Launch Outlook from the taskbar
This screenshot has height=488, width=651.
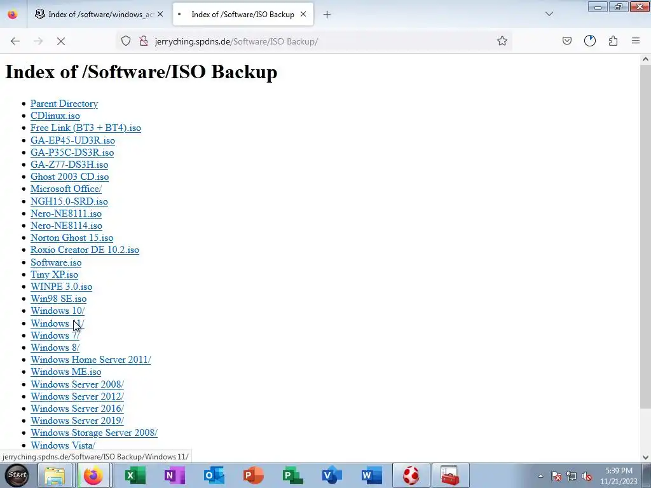(x=214, y=475)
